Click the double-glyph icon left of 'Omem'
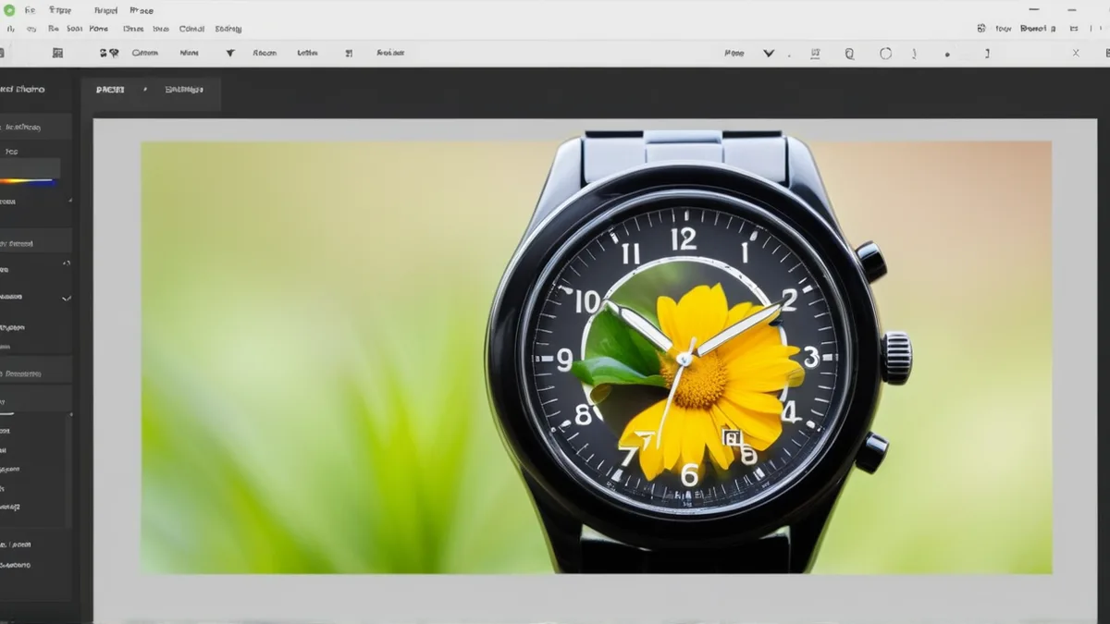 click(x=109, y=54)
